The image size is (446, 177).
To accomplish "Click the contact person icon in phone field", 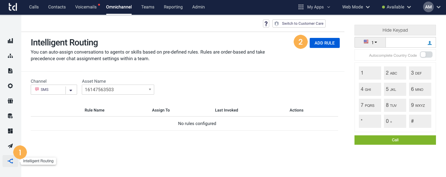I will pyautogui.click(x=430, y=43).
